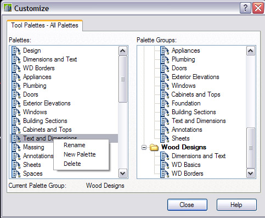Click the palette icon beside Annotations in Palette Groups

point(165,130)
